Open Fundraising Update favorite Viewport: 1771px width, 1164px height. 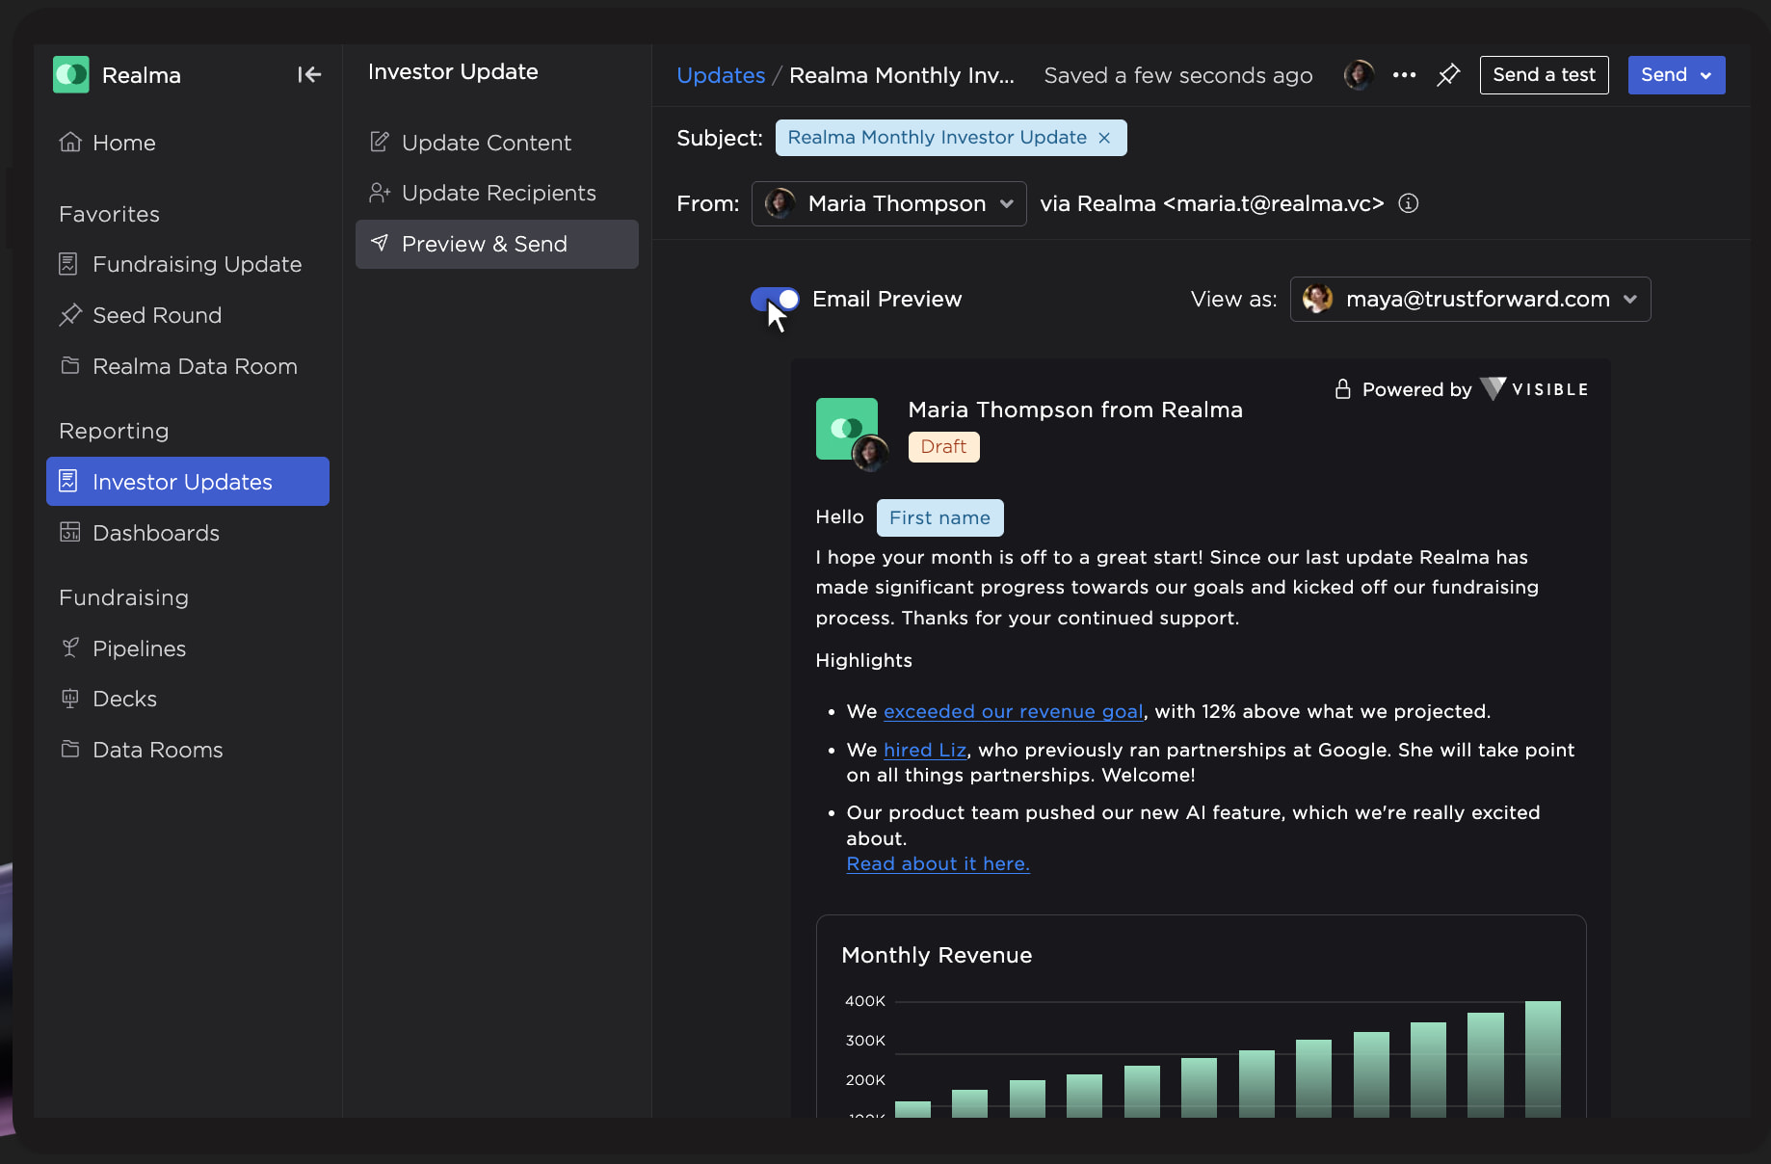188,264
